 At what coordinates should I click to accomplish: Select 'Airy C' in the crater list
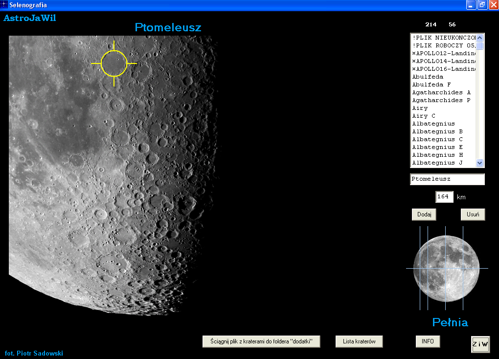tap(444, 116)
